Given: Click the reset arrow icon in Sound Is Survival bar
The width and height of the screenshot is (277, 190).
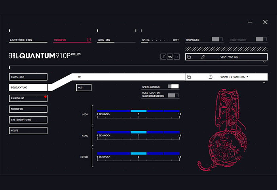Looking at the screenshot, I should (x=211, y=77).
